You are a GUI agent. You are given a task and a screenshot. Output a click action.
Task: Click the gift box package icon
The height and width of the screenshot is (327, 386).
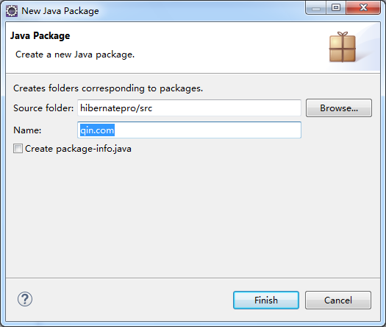pyautogui.click(x=343, y=47)
